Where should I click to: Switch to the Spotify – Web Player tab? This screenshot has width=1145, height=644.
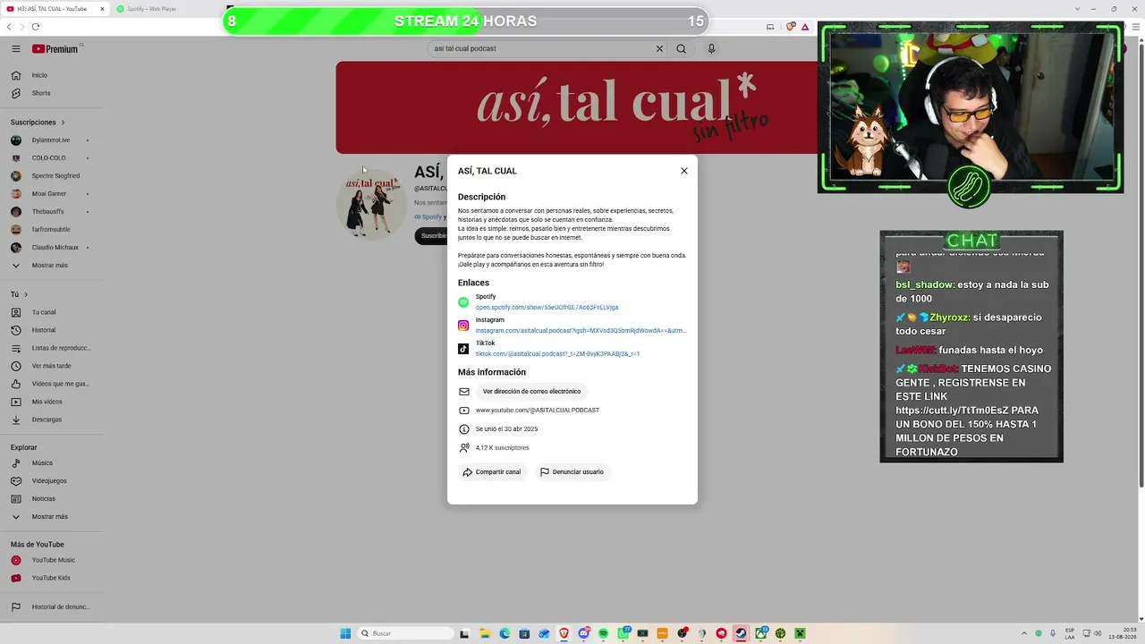tap(161, 9)
